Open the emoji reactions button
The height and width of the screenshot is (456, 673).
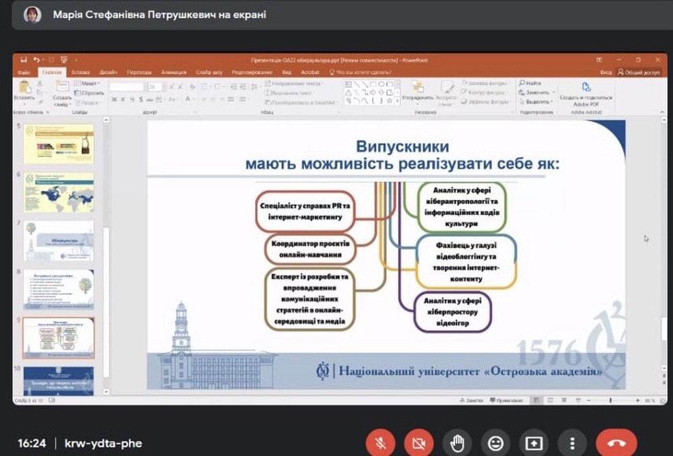(496, 443)
